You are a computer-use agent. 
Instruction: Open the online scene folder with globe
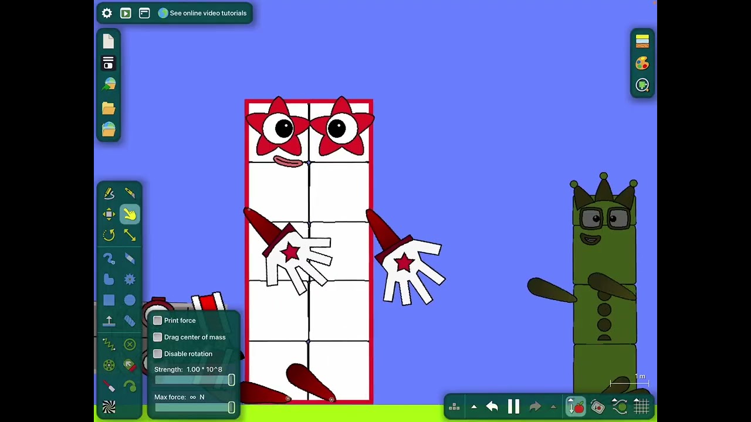(109, 130)
